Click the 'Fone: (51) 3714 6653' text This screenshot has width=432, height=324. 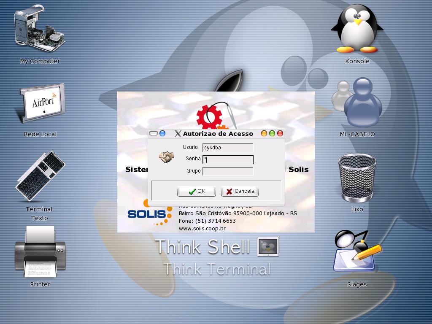coord(207,221)
